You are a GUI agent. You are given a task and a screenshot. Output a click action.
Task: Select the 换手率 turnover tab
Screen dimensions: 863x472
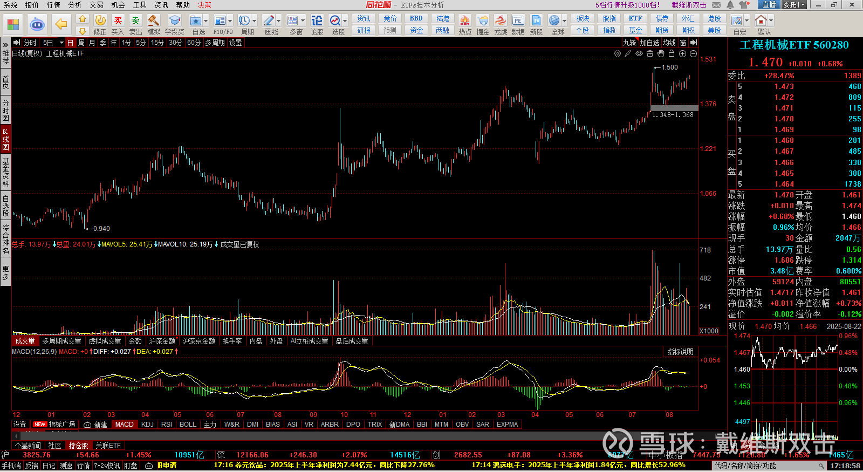pyautogui.click(x=232, y=341)
